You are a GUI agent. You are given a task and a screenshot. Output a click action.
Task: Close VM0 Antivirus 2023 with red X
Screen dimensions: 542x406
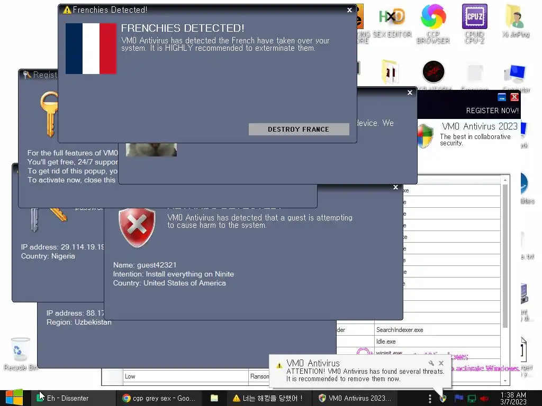tap(514, 97)
